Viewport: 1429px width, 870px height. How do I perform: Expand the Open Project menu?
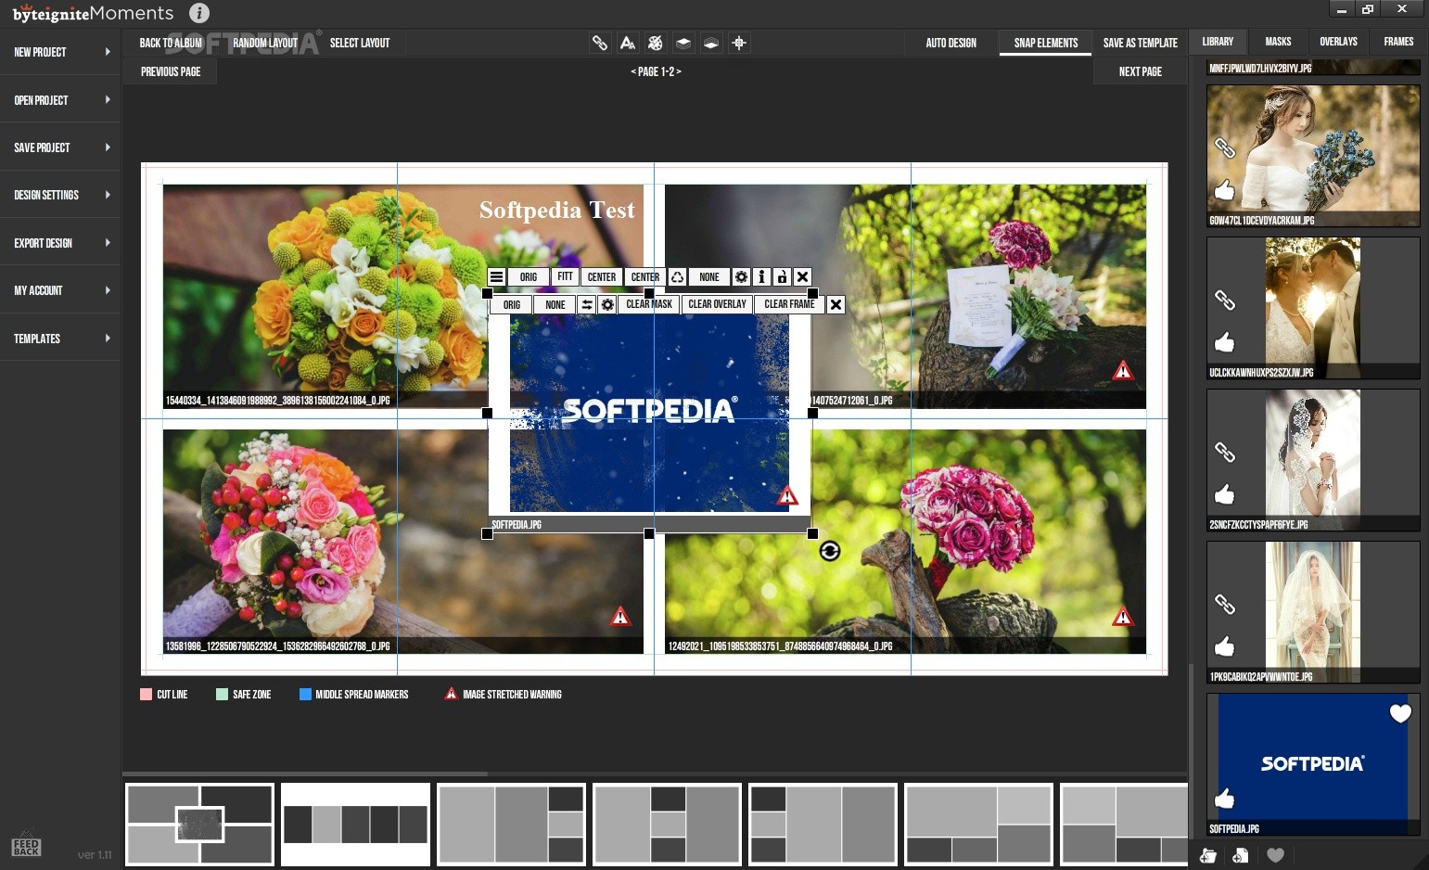click(x=60, y=100)
